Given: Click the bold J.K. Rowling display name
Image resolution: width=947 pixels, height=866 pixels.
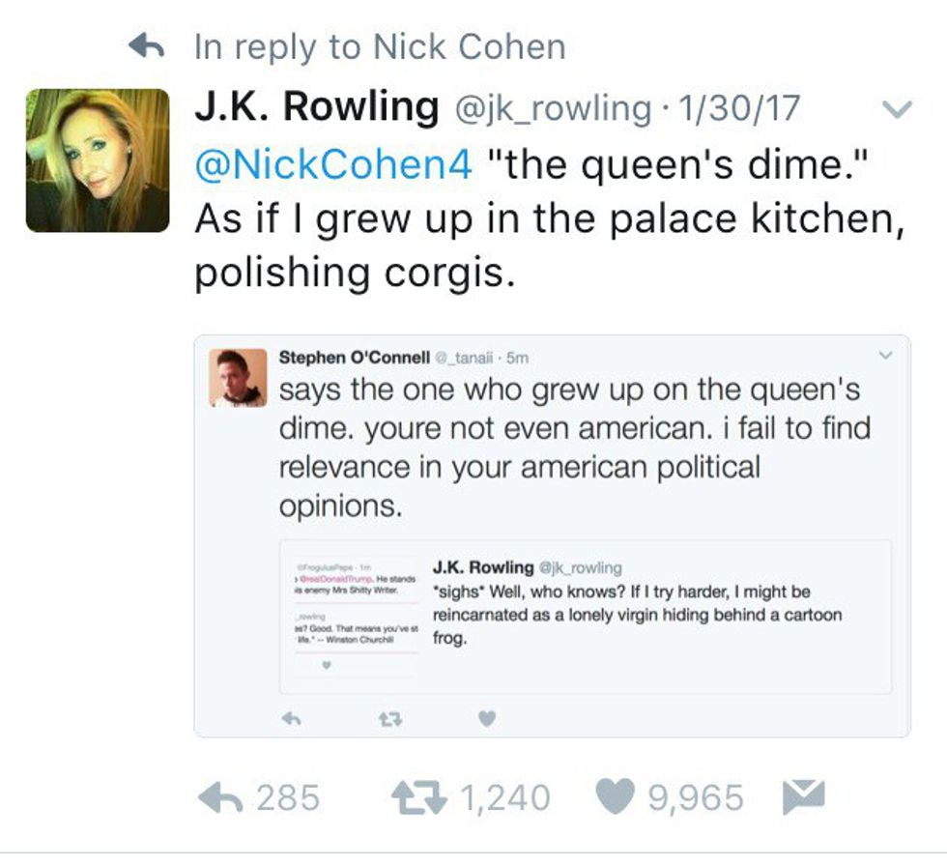Looking at the screenshot, I should 316,108.
